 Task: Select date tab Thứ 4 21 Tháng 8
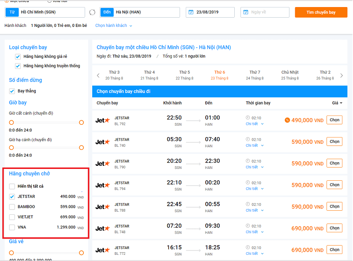pyautogui.click(x=149, y=75)
